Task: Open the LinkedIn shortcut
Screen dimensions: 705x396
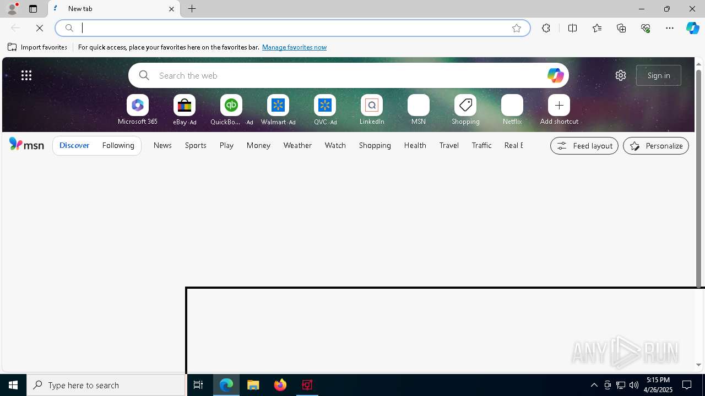Action: pos(372,110)
